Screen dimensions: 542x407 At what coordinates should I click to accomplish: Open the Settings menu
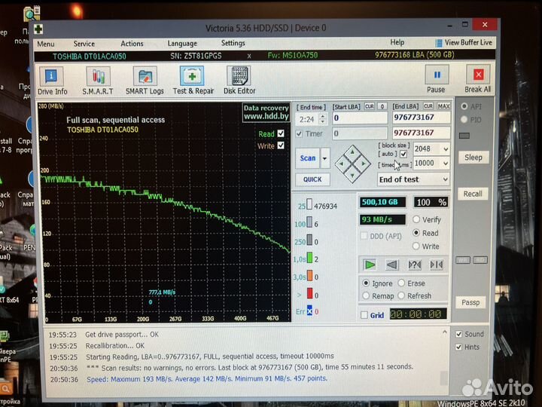tap(233, 43)
